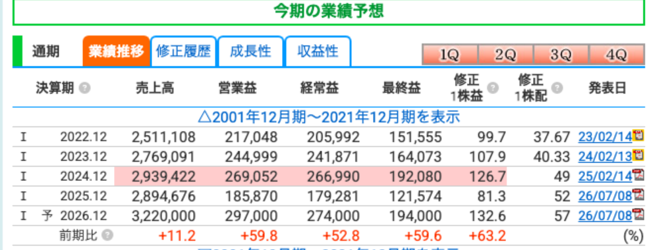Open the 25/02/14 announcement date link
The height and width of the screenshot is (250, 651).
605,176
